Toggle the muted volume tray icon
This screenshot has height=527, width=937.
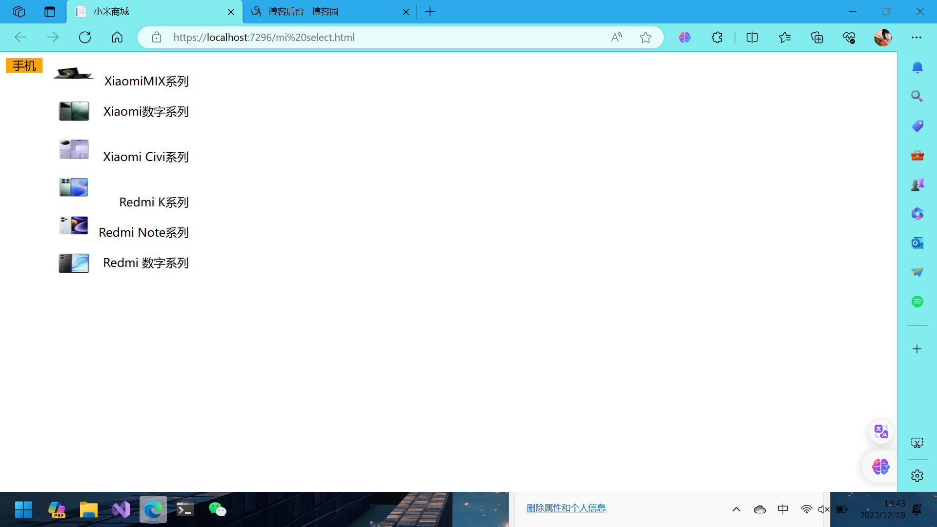pyautogui.click(x=824, y=509)
